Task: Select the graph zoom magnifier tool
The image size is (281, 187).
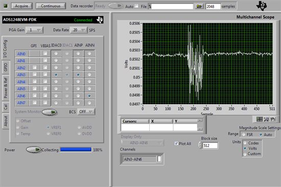Action: pyautogui.click(x=266, y=119)
